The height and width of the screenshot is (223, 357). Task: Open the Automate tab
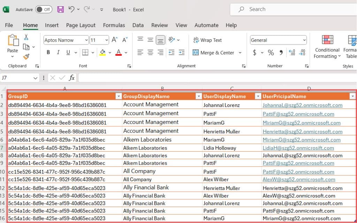[206, 25]
